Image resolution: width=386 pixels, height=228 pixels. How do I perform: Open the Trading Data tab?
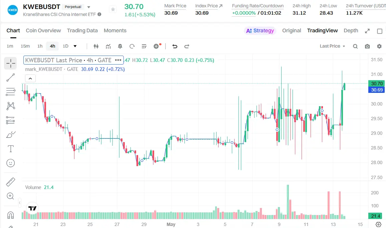coord(82,31)
